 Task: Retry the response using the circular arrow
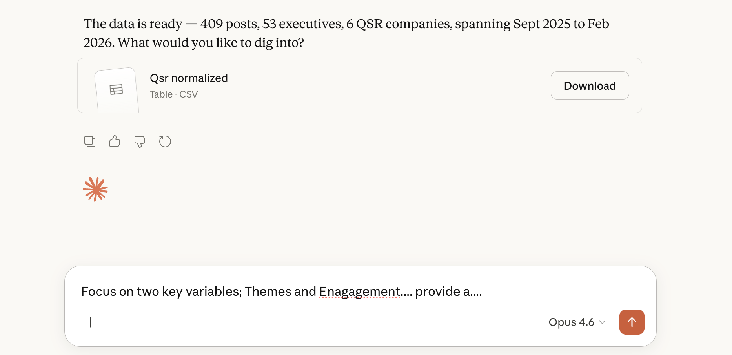(165, 141)
